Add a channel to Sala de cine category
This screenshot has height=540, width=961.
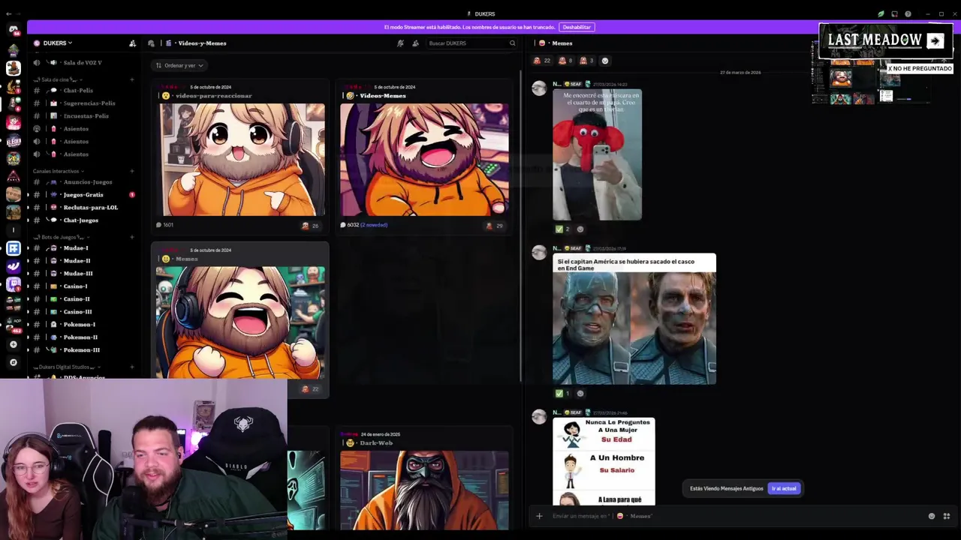click(x=132, y=79)
